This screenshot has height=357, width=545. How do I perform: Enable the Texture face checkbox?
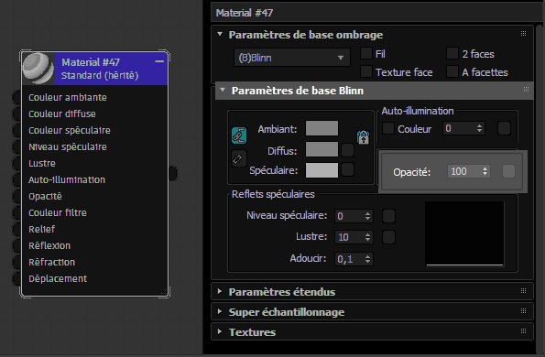[x=366, y=71]
